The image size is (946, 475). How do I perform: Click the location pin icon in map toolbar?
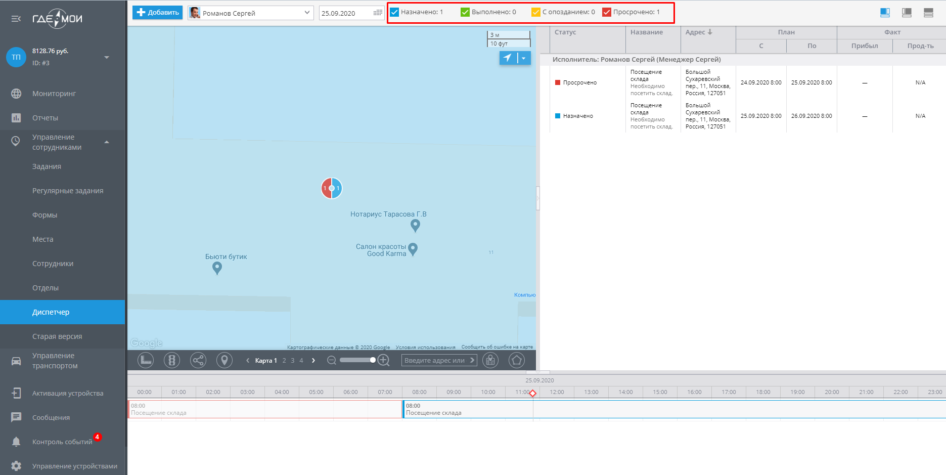click(224, 360)
